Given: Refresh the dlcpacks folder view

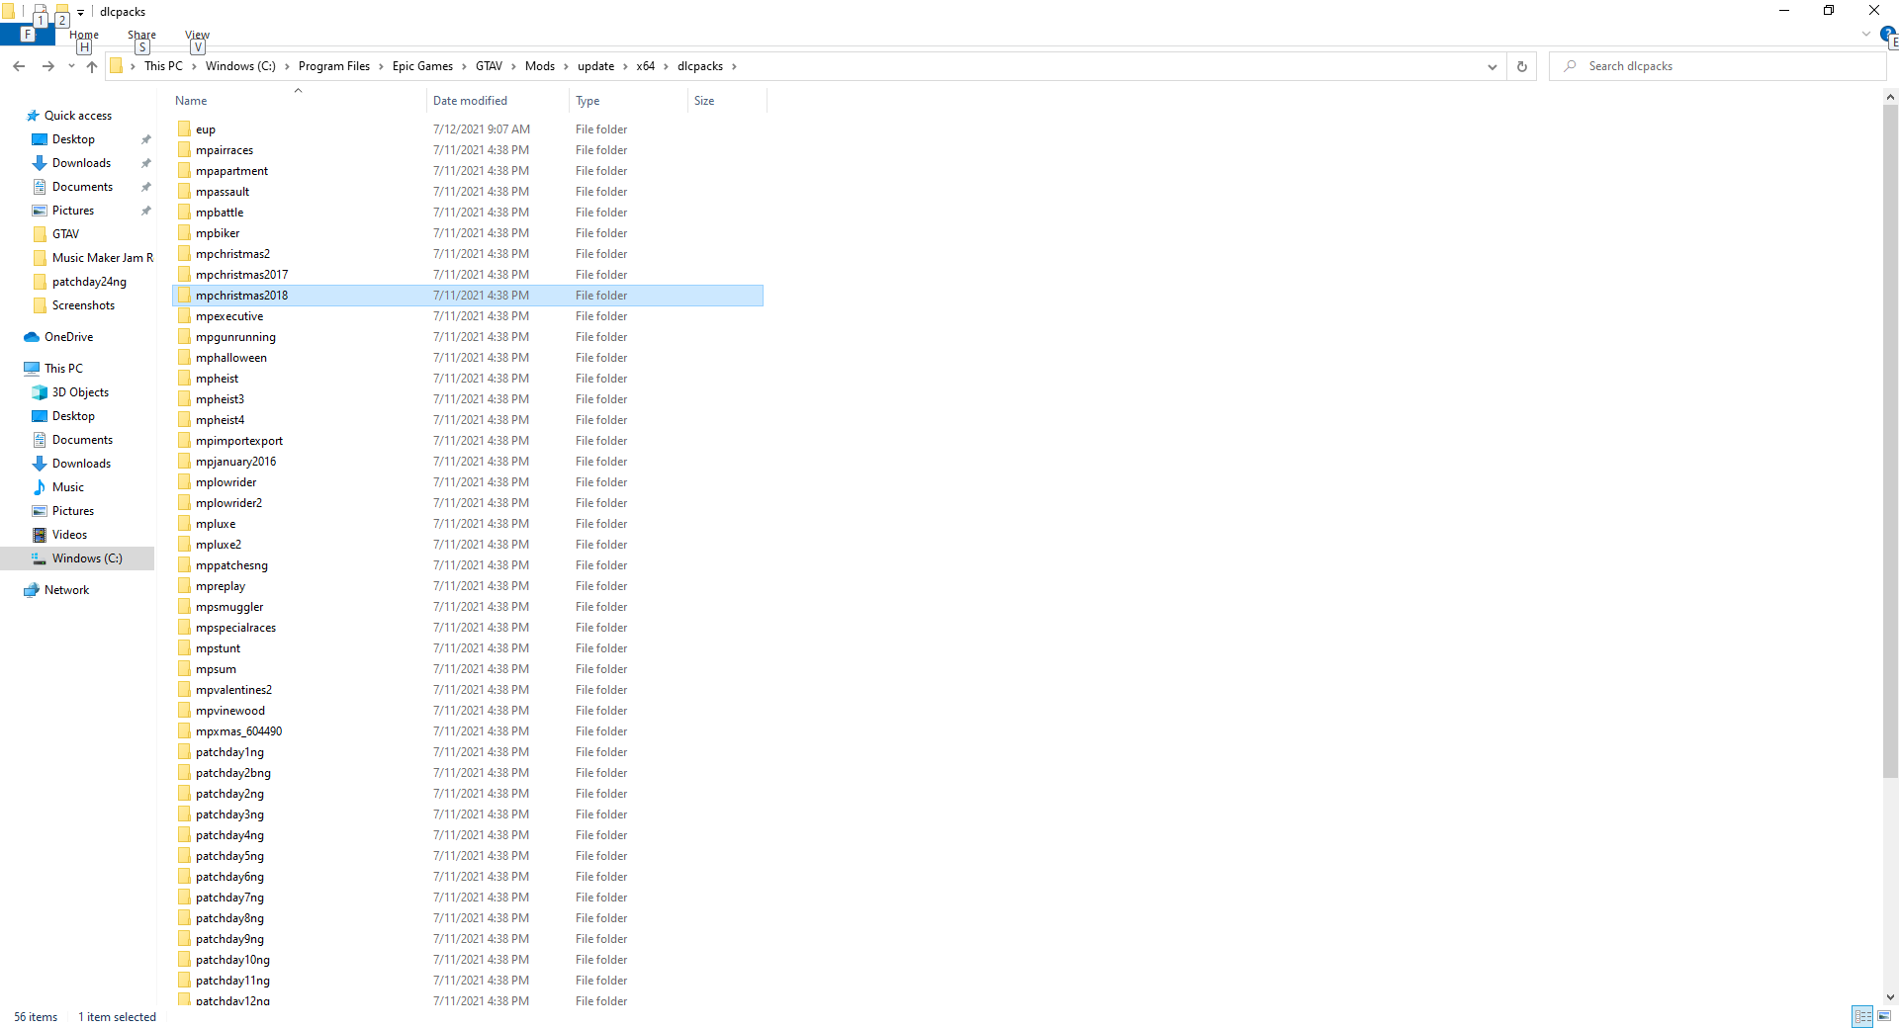Looking at the screenshot, I should (x=1522, y=66).
